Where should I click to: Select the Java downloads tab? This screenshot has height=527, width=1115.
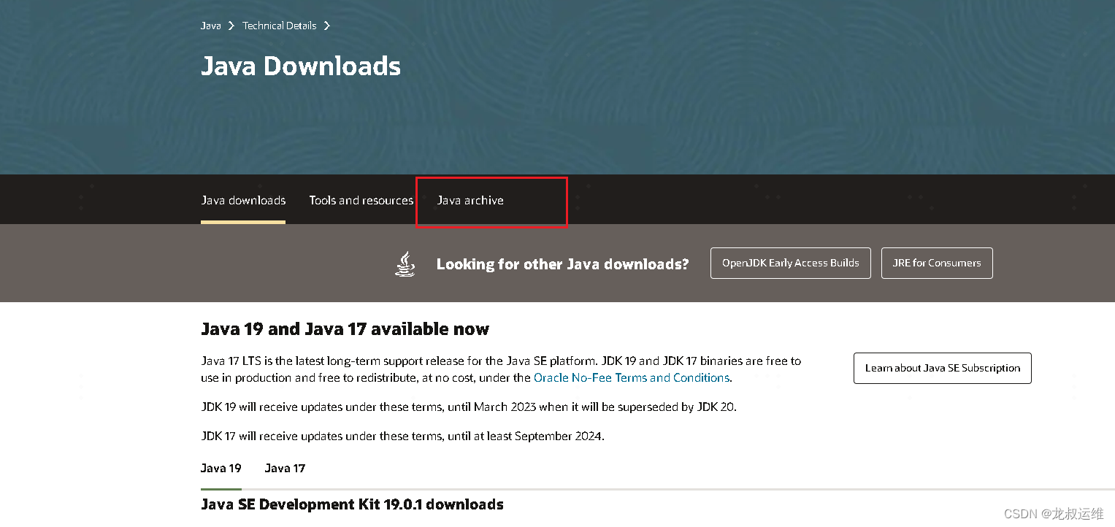click(243, 200)
